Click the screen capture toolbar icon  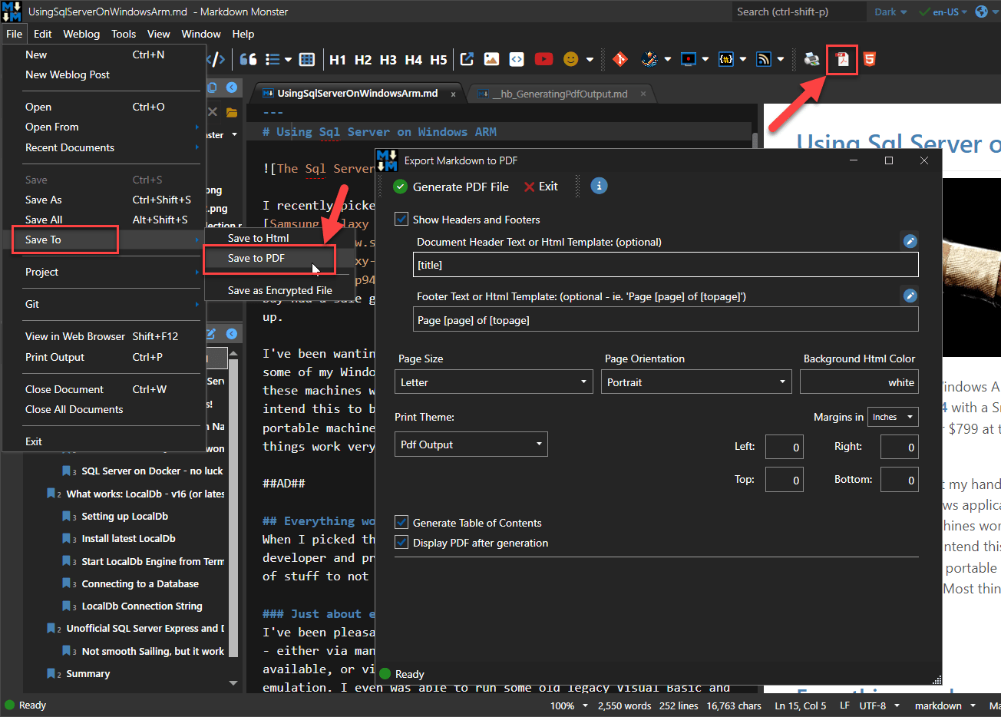[x=689, y=59]
